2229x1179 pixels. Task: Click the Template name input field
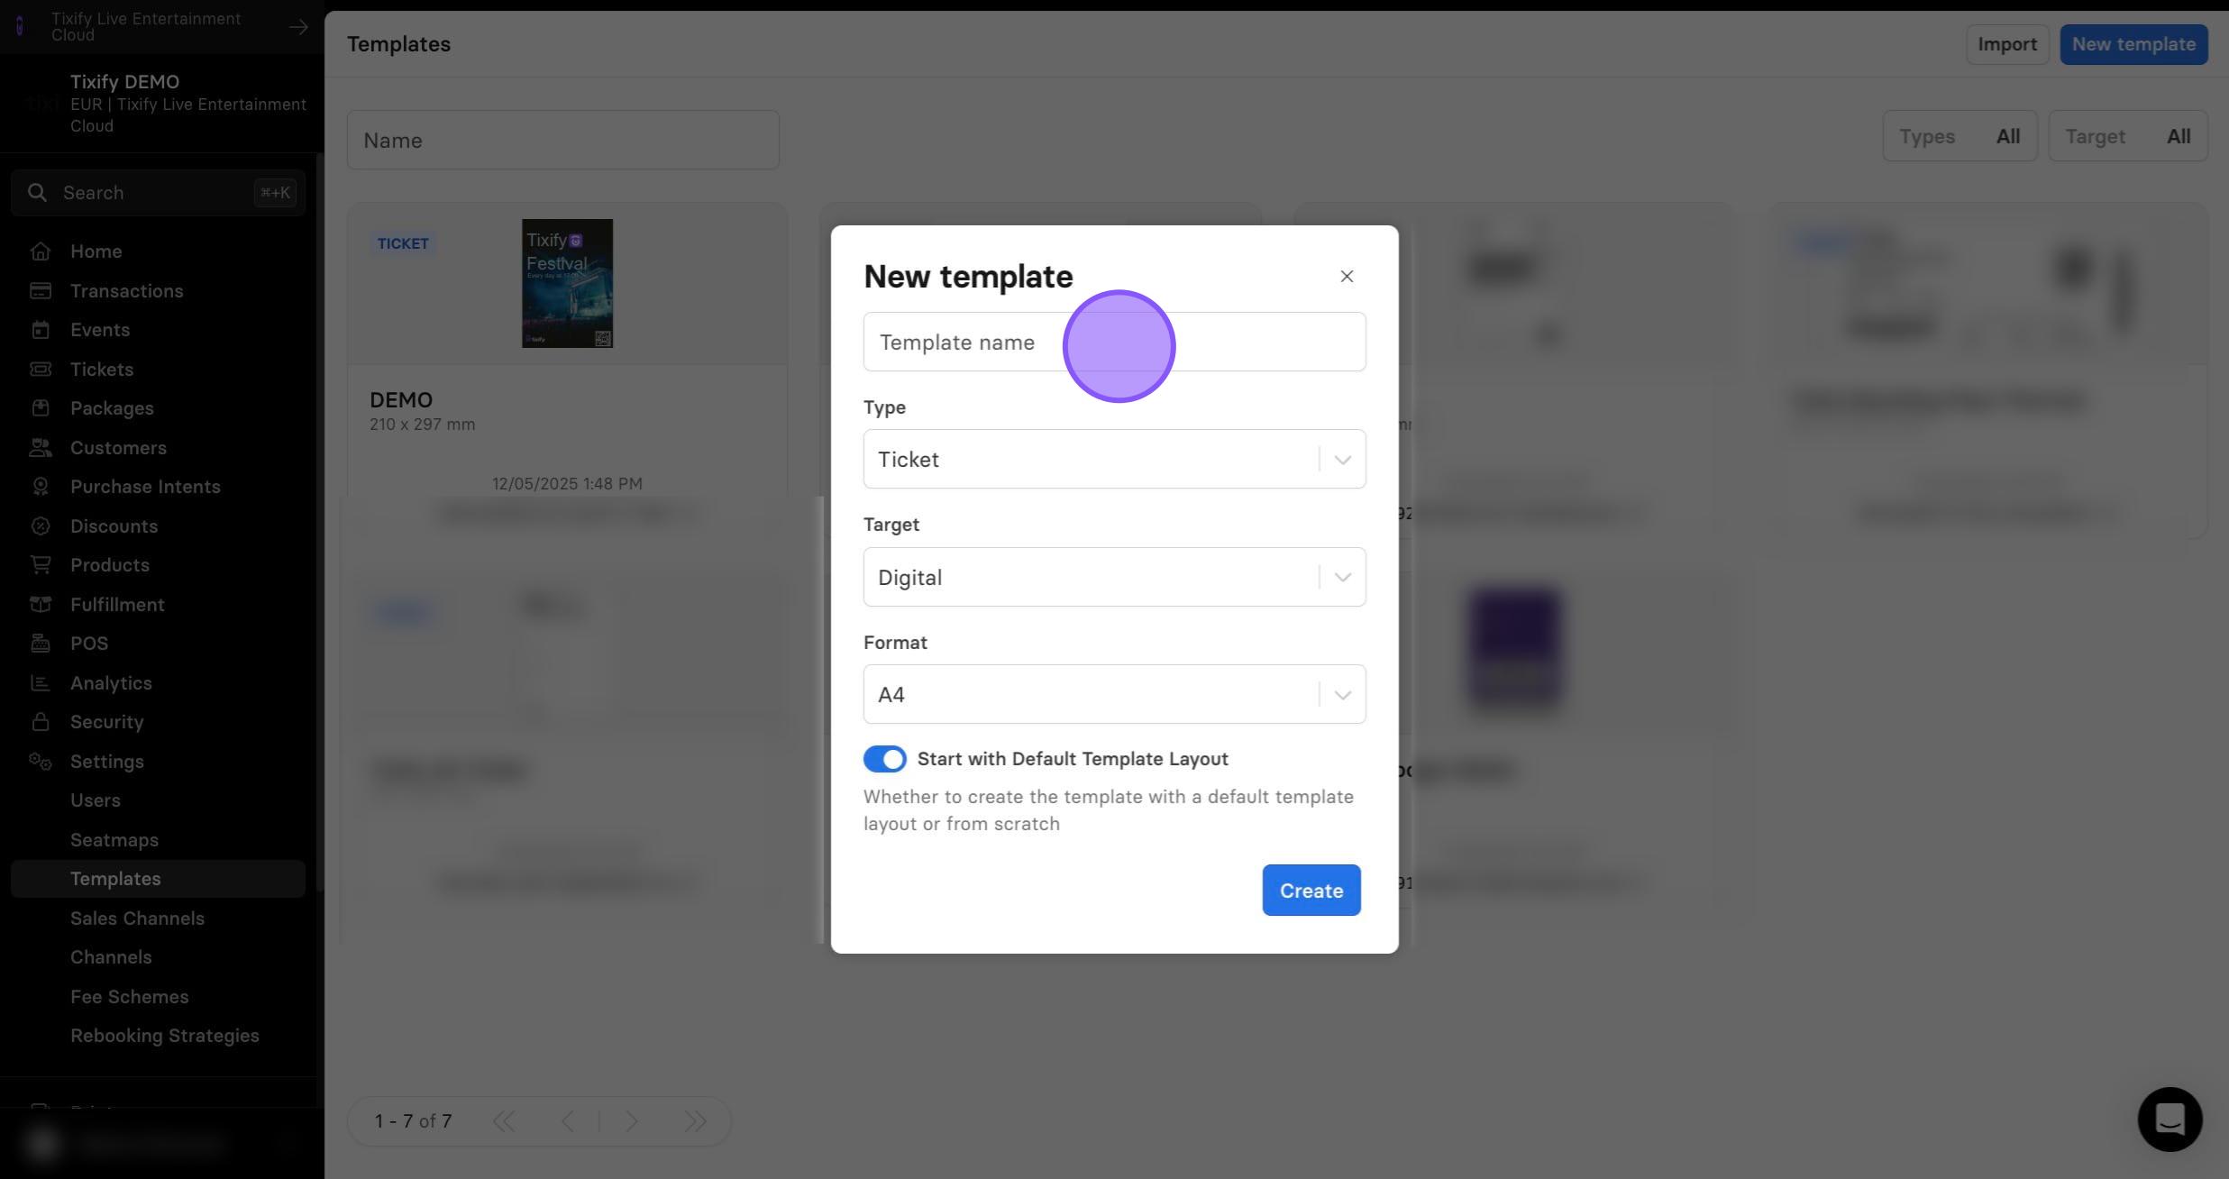click(1114, 342)
